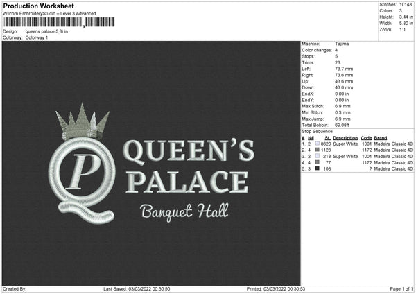
Task: Click the 'Stops:' label
Action: point(308,56)
